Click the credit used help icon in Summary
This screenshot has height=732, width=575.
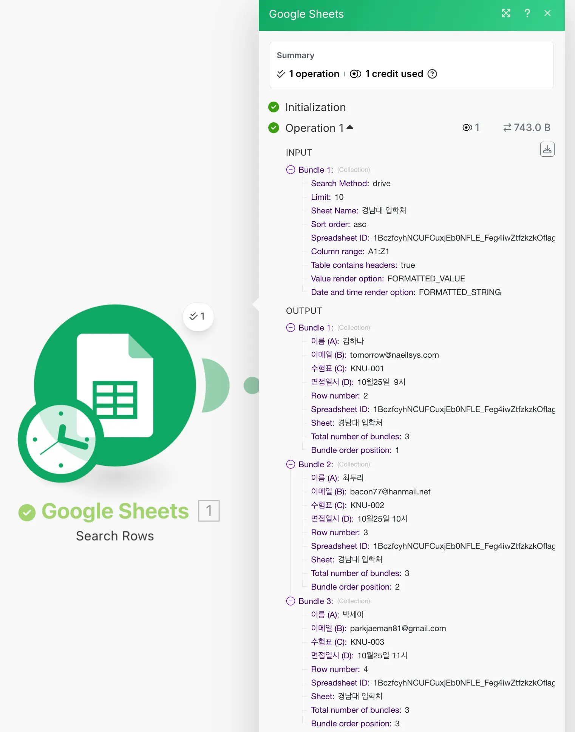pyautogui.click(x=432, y=74)
